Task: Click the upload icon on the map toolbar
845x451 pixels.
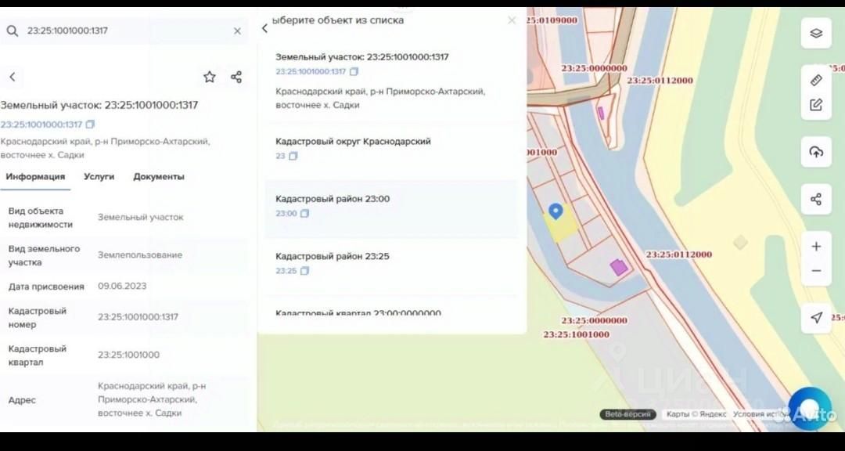Action: coord(816,152)
